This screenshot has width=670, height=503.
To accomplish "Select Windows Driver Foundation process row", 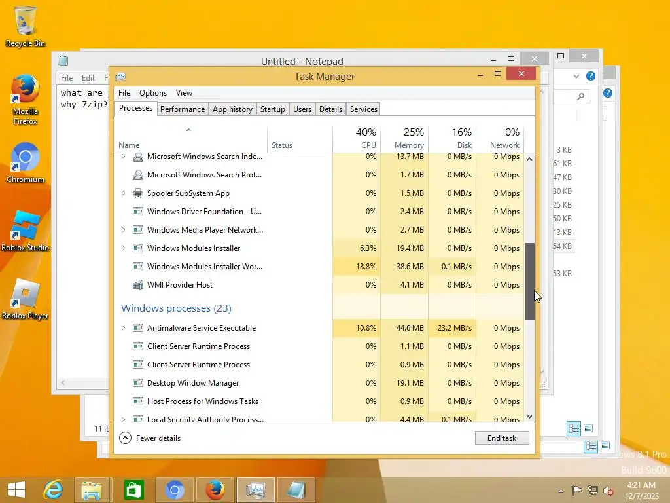I will point(319,212).
